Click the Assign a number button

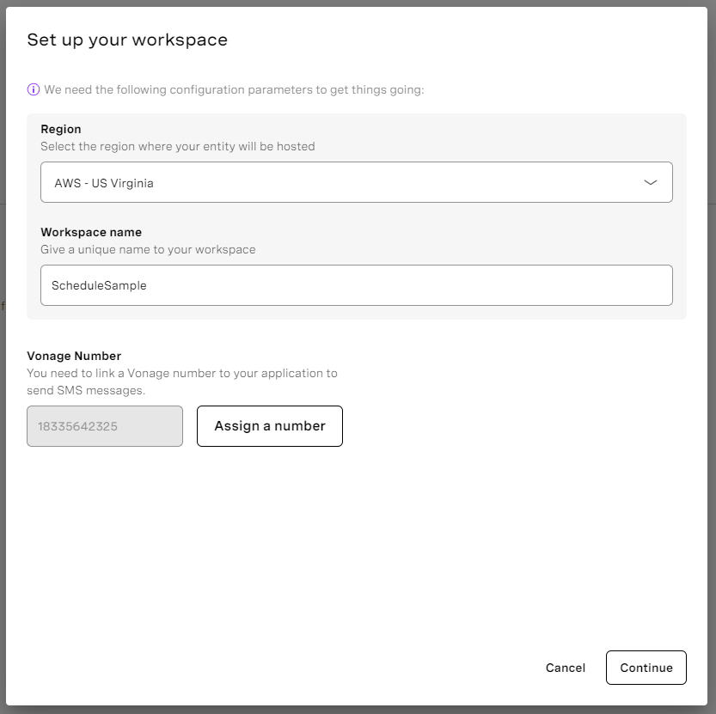(269, 426)
